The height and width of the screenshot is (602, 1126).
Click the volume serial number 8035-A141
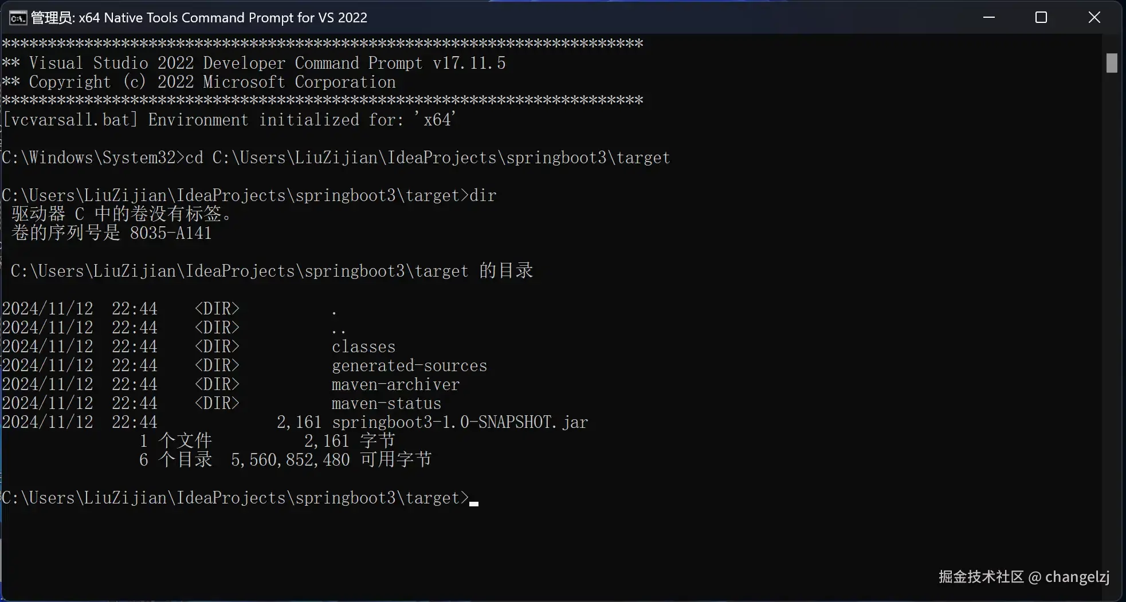pyautogui.click(x=171, y=233)
